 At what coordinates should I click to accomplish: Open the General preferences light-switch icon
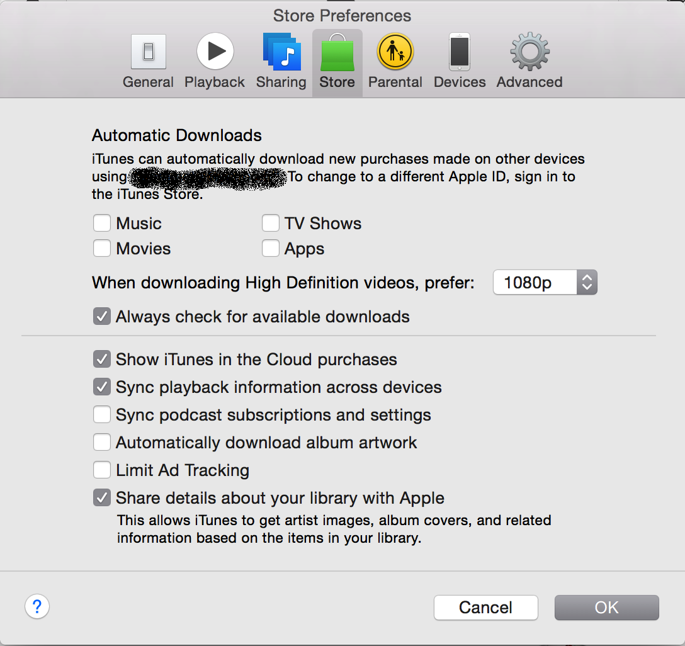(148, 52)
